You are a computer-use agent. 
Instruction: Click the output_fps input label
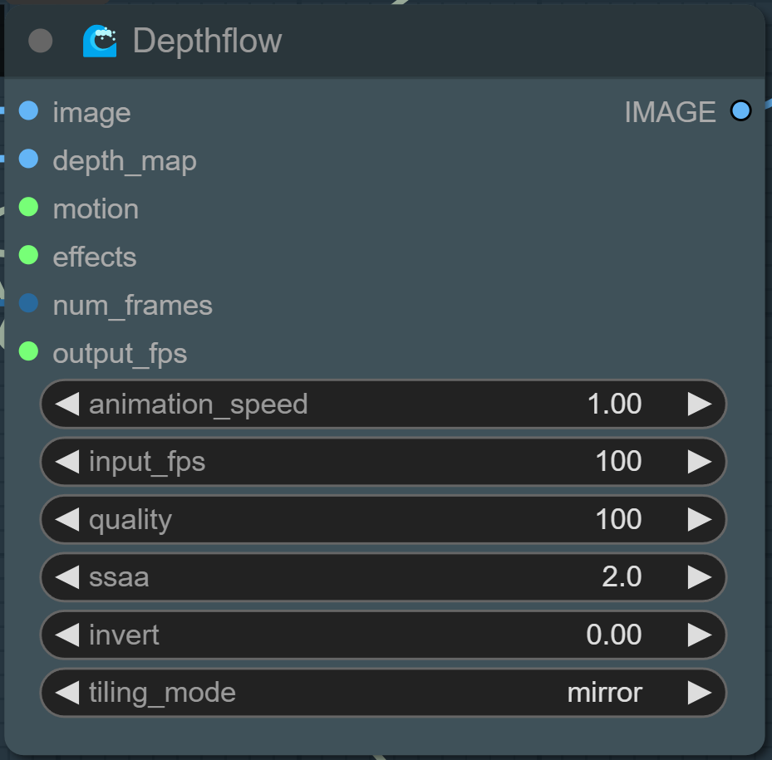click(120, 355)
